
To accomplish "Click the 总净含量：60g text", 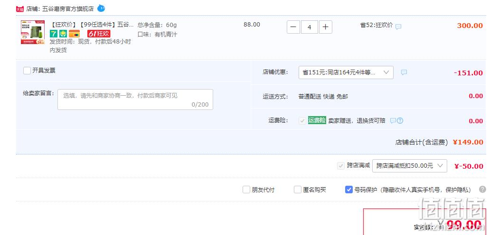I will (x=157, y=25).
